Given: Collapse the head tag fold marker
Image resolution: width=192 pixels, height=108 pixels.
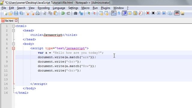Looking at the screenshot, I should (13, 31).
